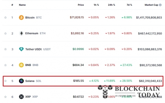The image size is (165, 103).
Task: Click the BNB coin logo icon
Action: pyautogui.click(x=21, y=65)
